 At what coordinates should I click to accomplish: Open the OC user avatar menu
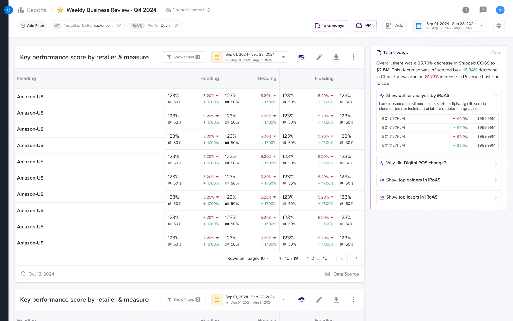(500, 10)
